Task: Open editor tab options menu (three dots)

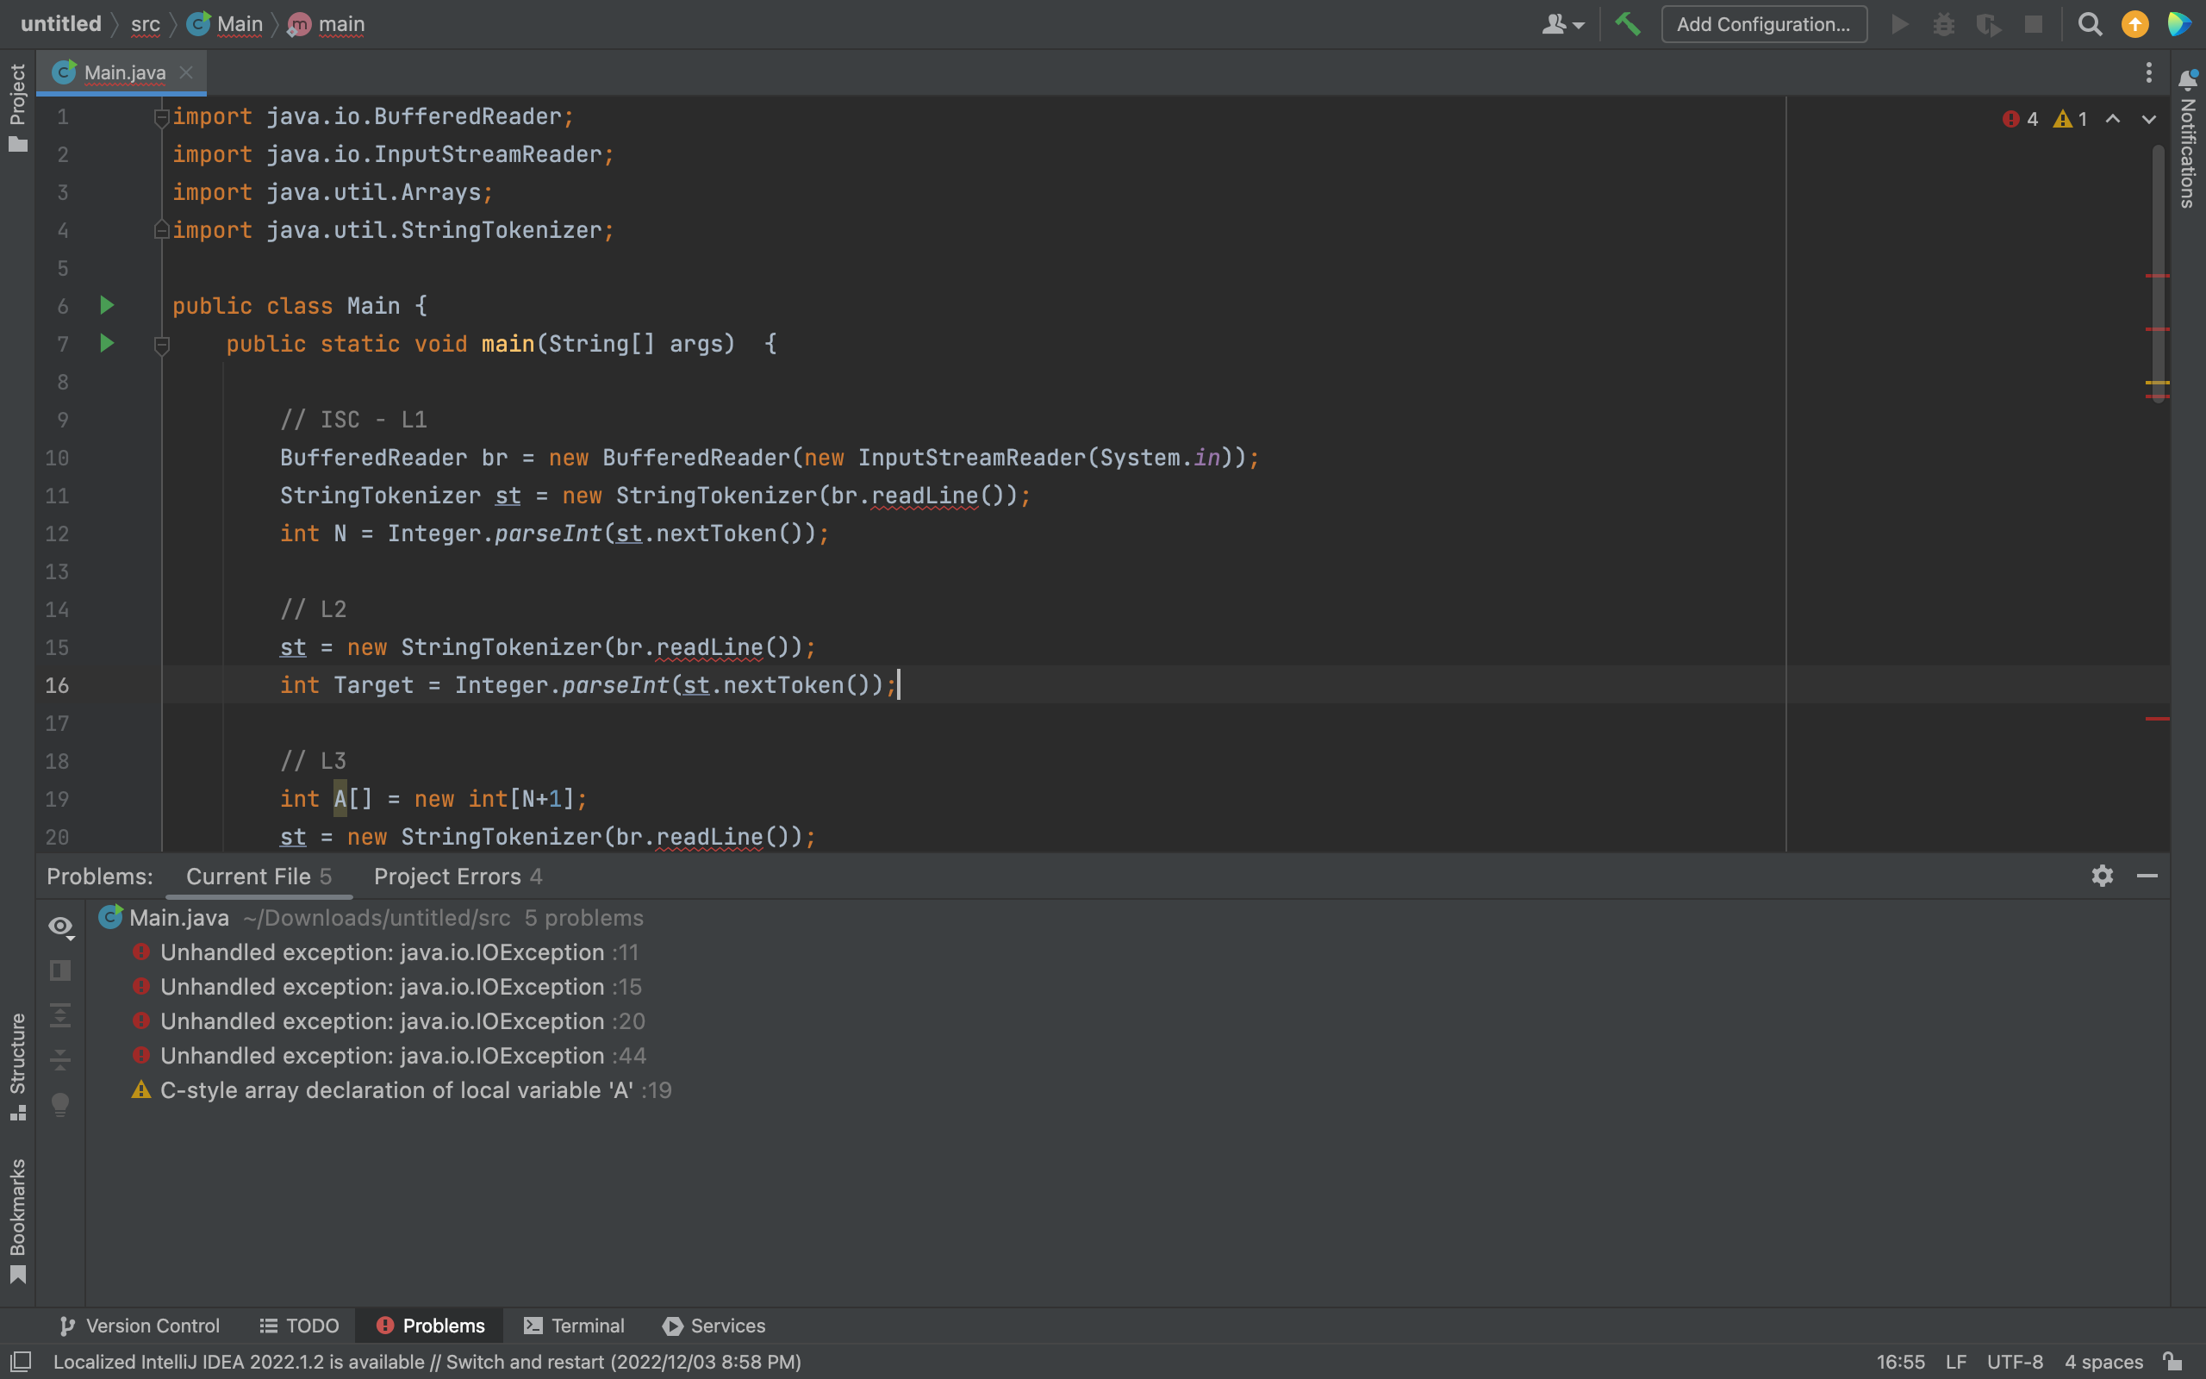Action: click(x=2148, y=72)
